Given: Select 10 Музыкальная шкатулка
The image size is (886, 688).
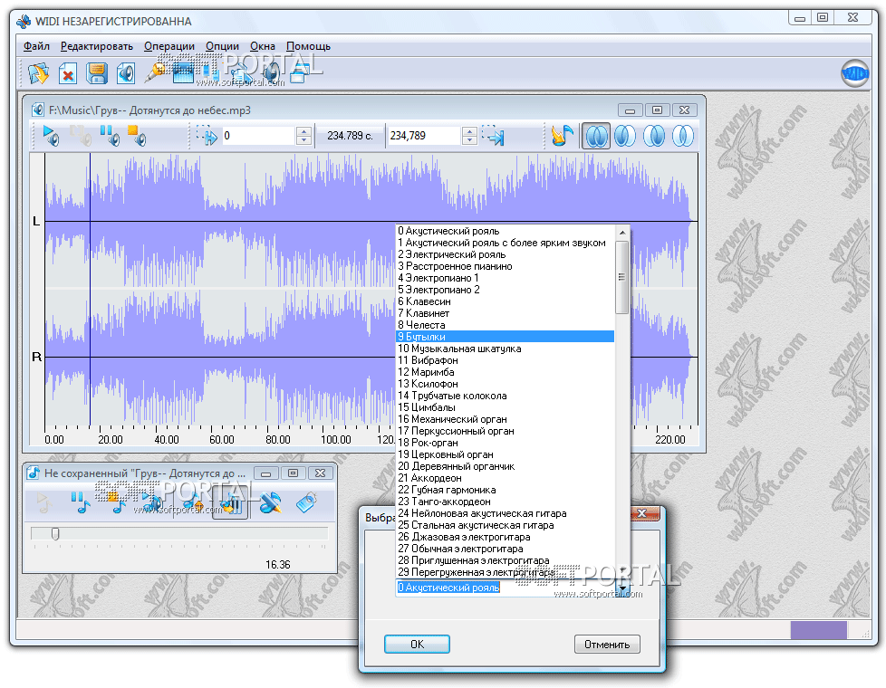Looking at the screenshot, I should 506,349.
